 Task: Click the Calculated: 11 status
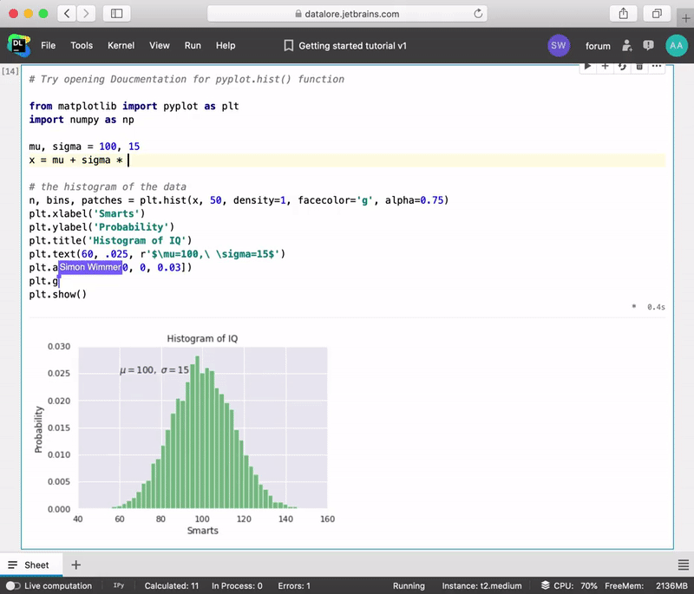click(172, 585)
